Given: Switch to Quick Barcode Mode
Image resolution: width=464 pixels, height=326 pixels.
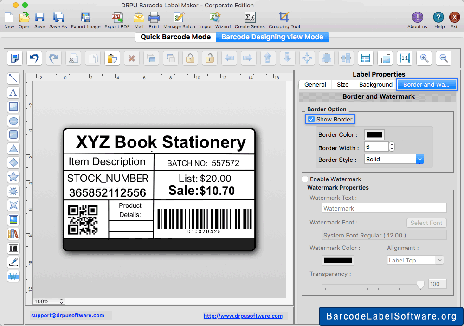Looking at the screenshot, I should click(x=175, y=37).
